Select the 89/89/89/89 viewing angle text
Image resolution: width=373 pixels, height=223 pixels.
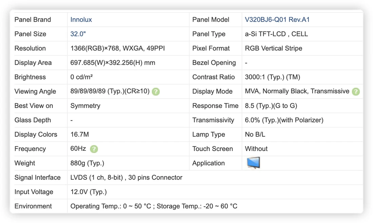coord(110,91)
